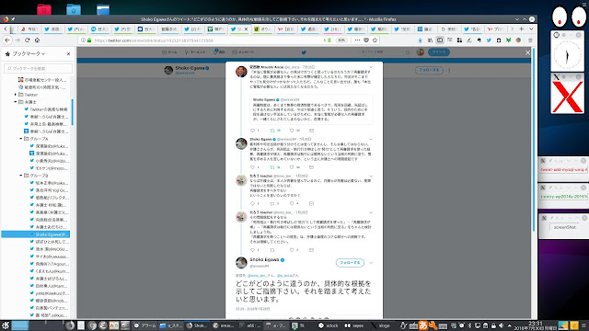This screenshot has height=331, width=589.
Task: Retweet Atsushi Anzai's tweet
Action: pos(272,131)
